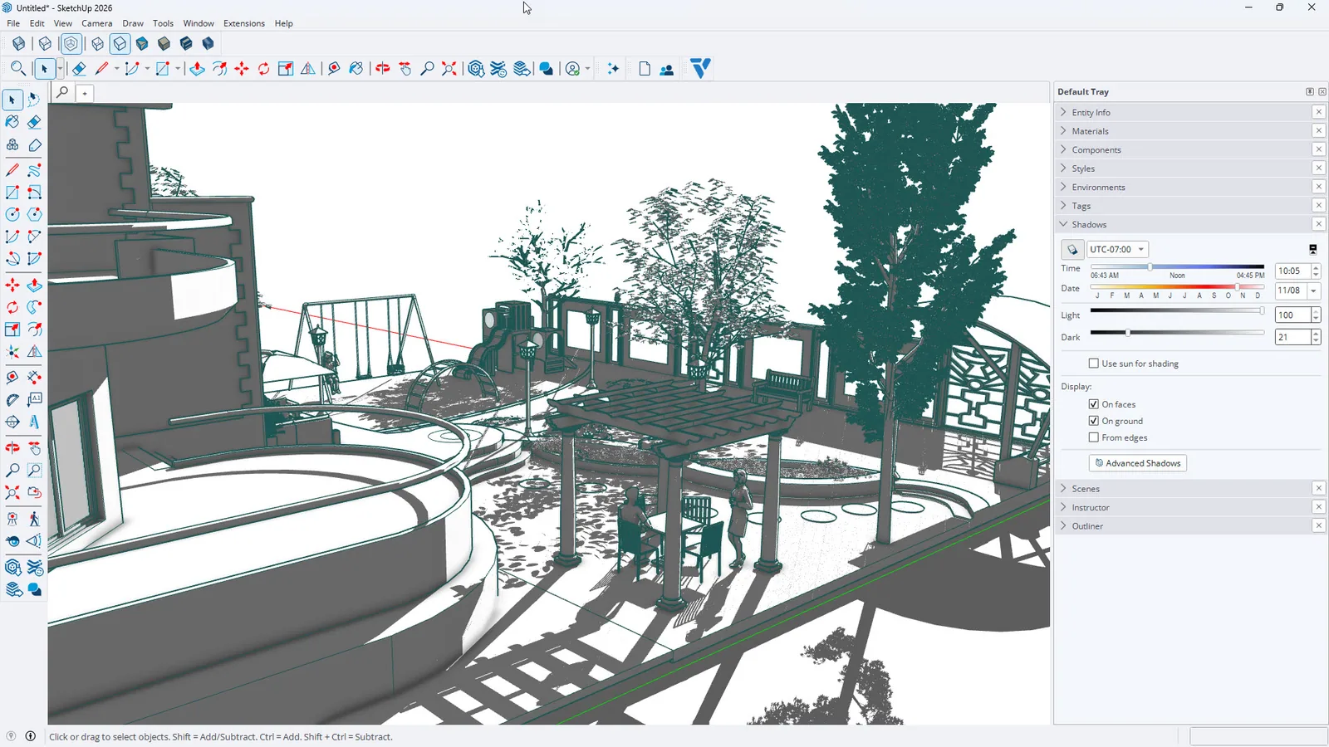Select the Eraser tool in top toolbar

click(x=79, y=69)
